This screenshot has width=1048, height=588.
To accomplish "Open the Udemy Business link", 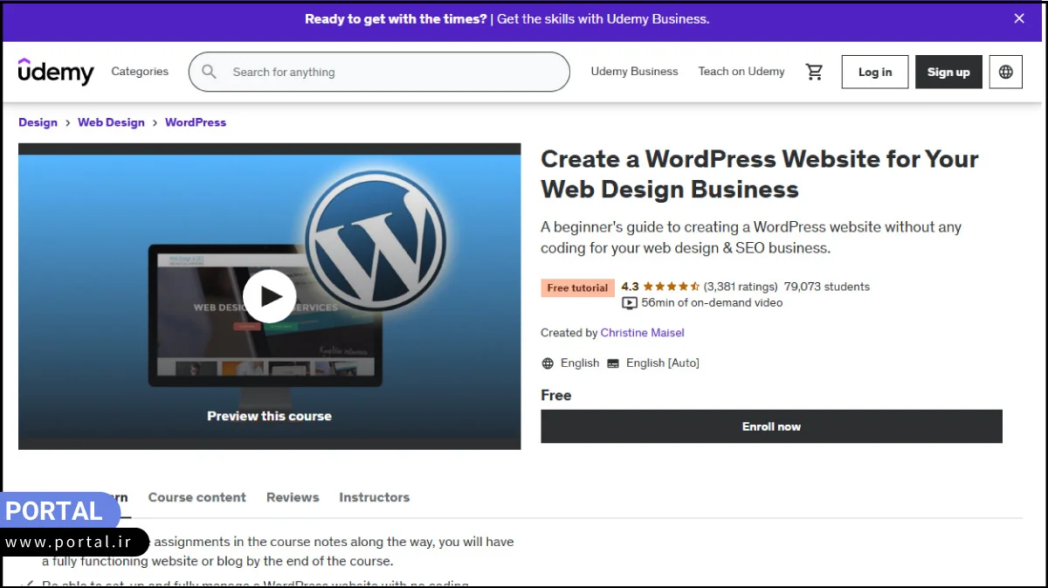I will tap(634, 72).
